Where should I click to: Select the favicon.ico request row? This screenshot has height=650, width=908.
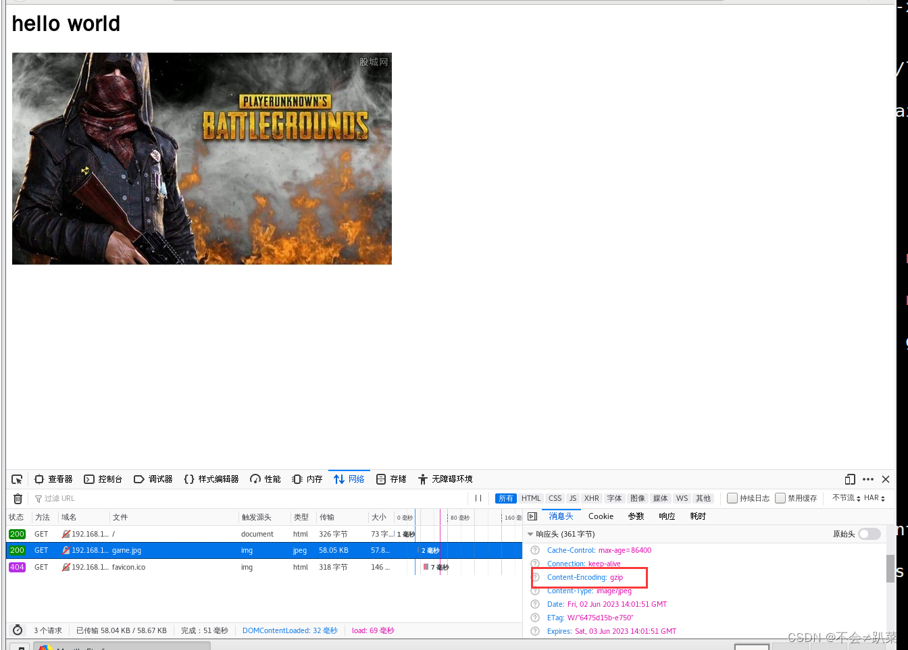click(264, 568)
